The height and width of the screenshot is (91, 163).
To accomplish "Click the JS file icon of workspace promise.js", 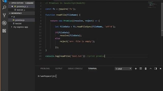I will click(13, 20).
